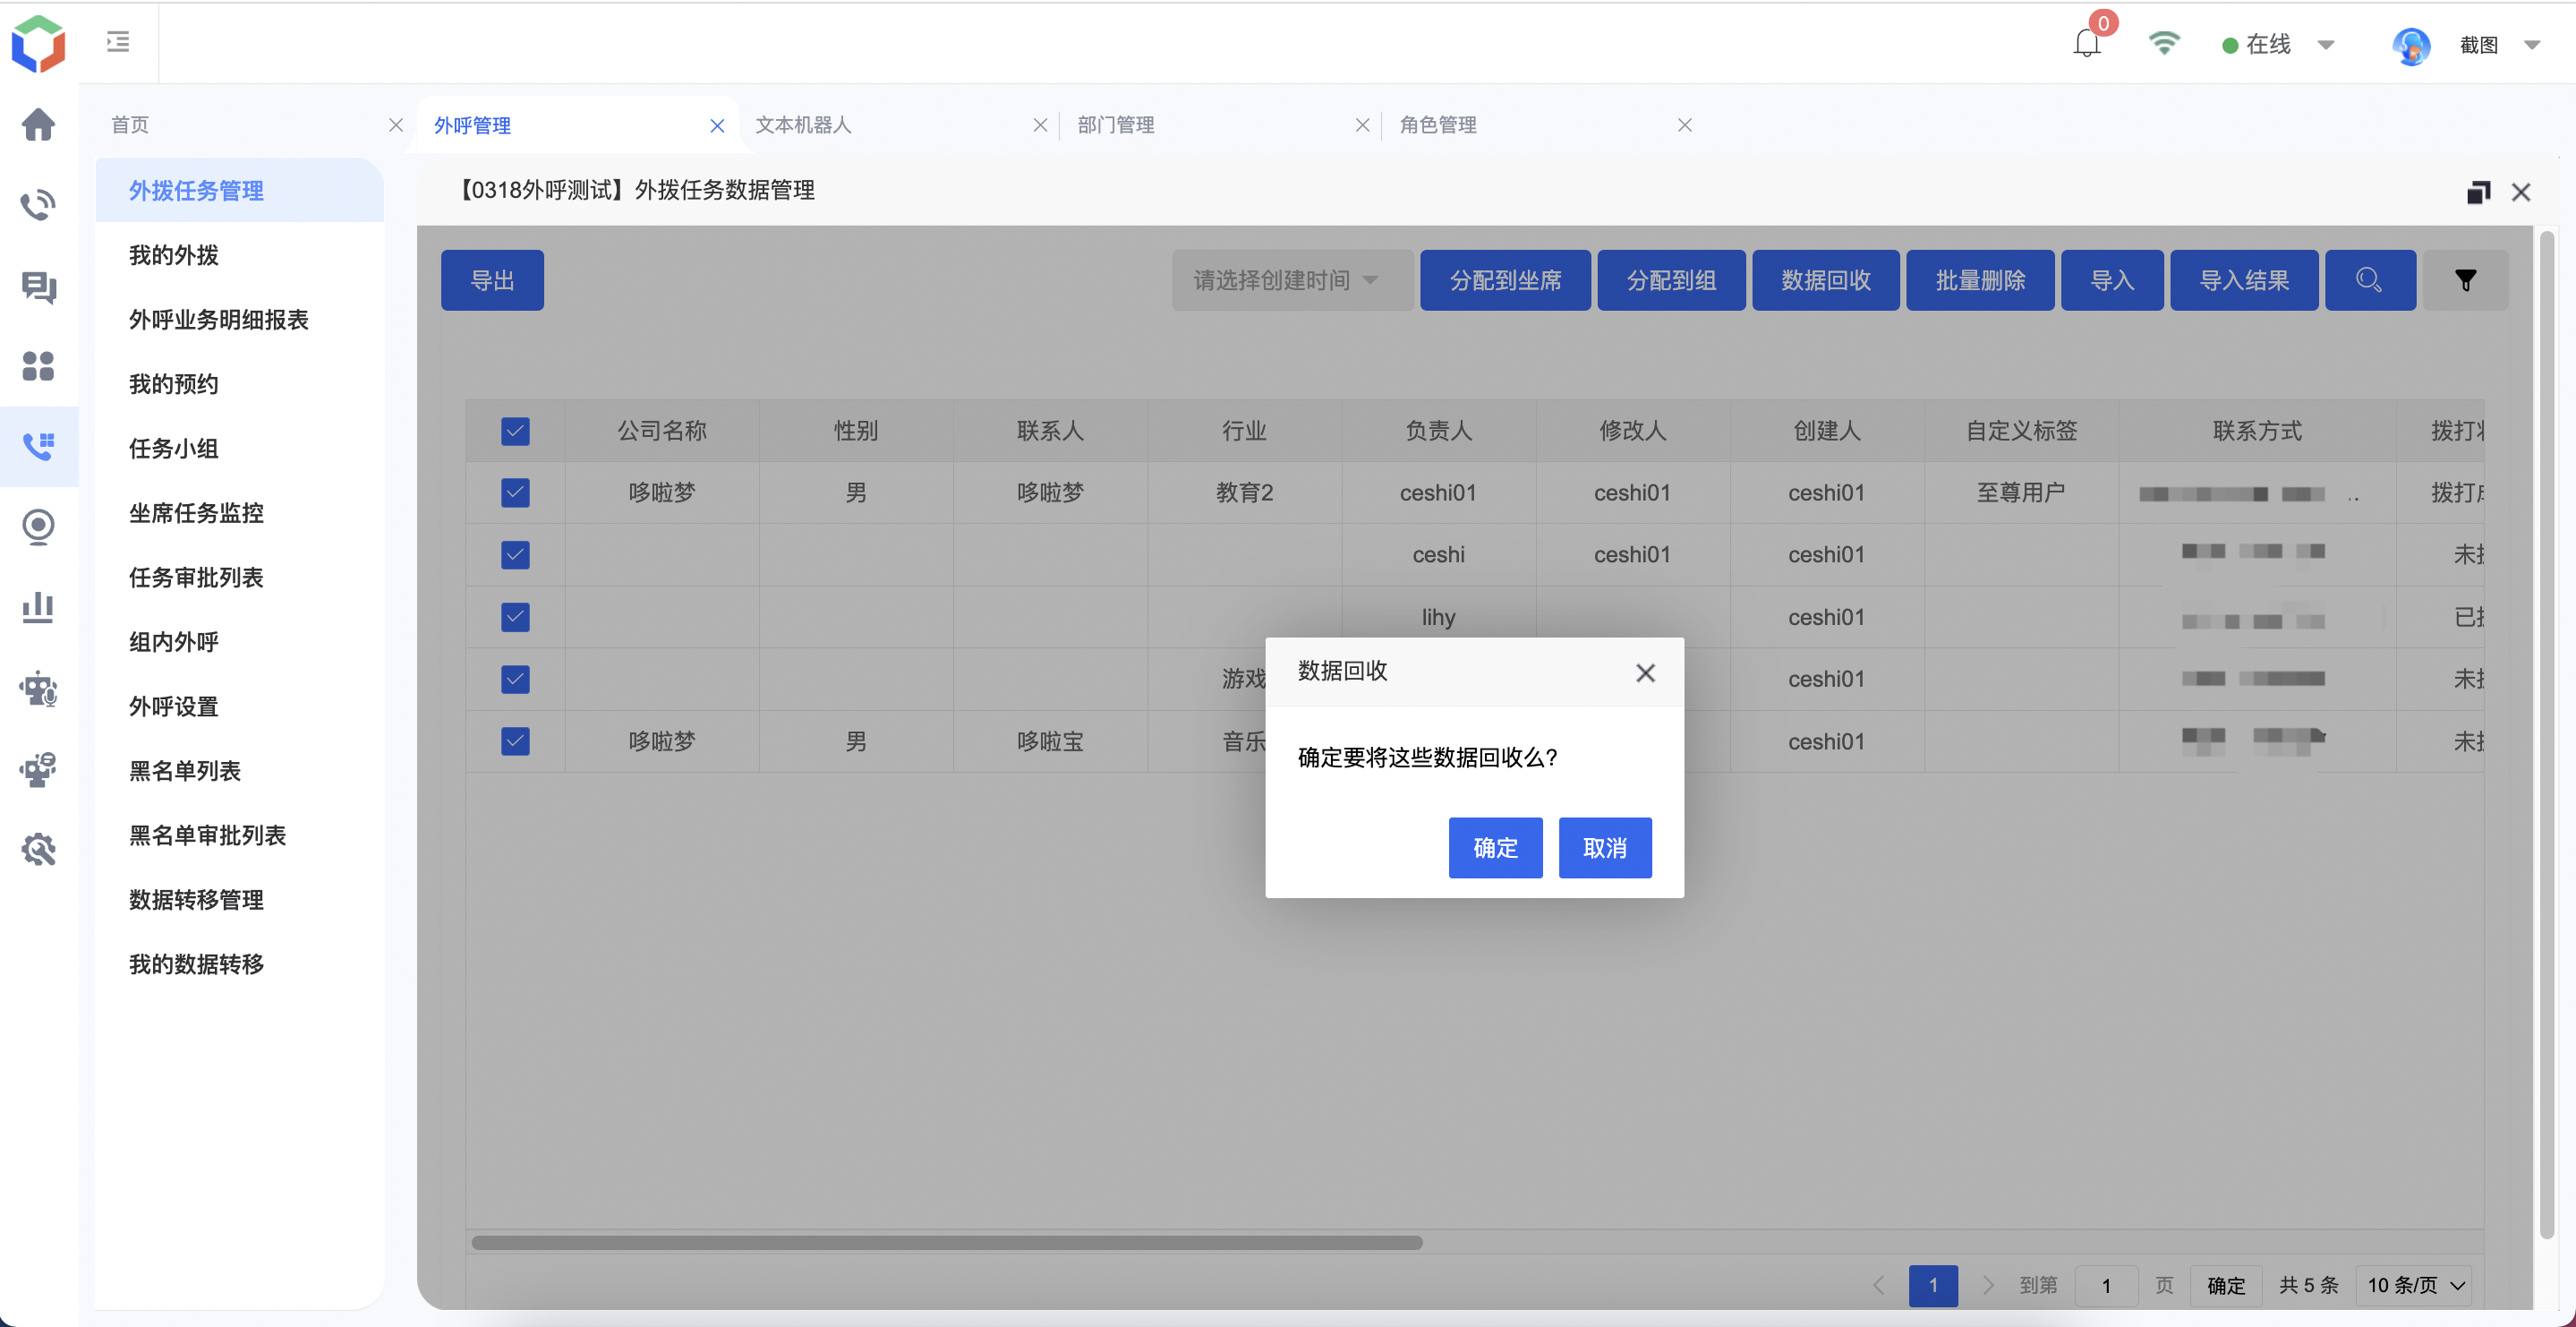Open 黑名单列表 menu item
The width and height of the screenshot is (2576, 1327).
(x=185, y=771)
